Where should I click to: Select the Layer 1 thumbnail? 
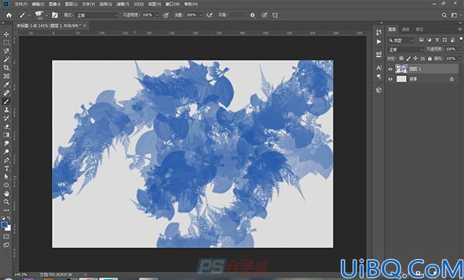tap(401, 69)
